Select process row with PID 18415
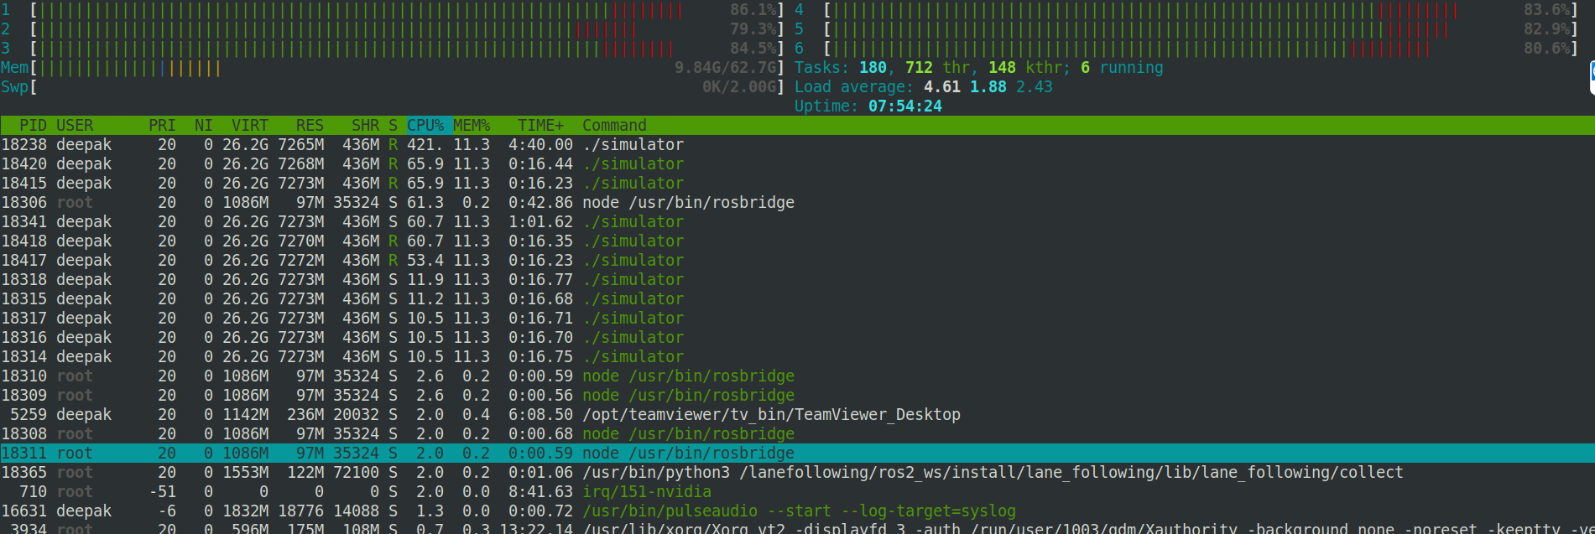 pos(797,184)
